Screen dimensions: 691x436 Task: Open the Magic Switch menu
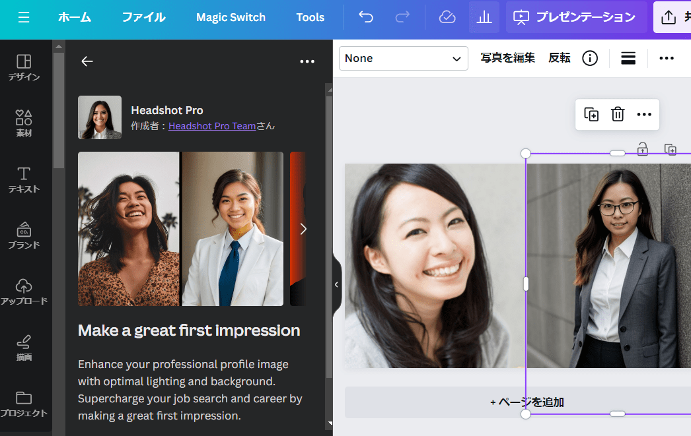tap(231, 17)
